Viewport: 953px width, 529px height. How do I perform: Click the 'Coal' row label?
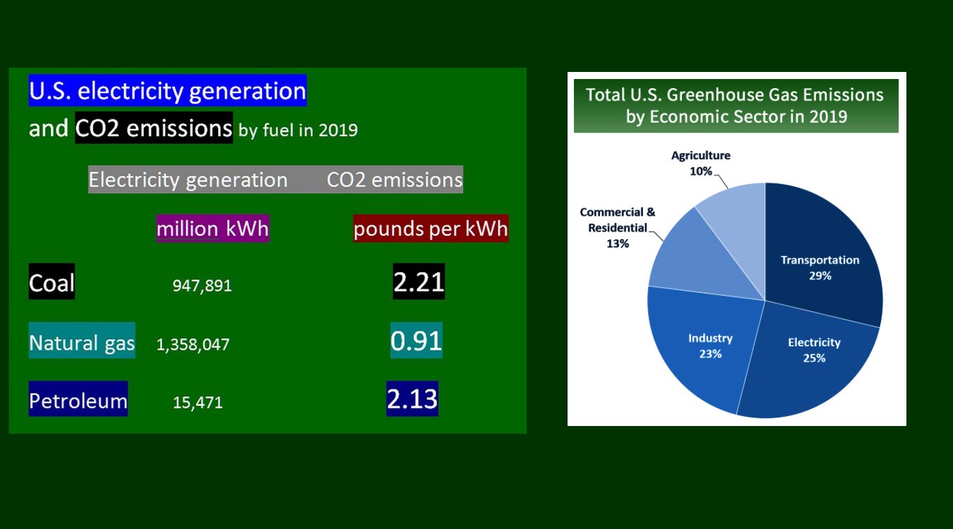(x=52, y=282)
